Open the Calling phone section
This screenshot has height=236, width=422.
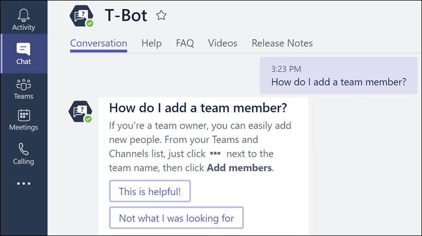pos(24,154)
